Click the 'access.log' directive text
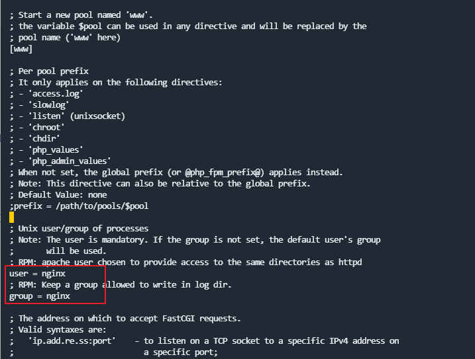 click(x=56, y=94)
